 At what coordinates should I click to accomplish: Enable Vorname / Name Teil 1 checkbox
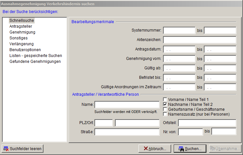pos(165,99)
